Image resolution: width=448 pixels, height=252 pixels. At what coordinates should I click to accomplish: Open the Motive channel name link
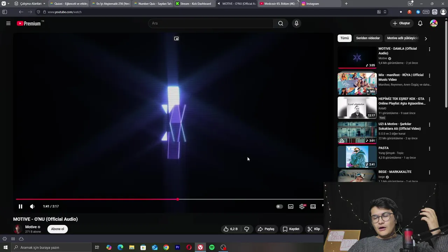coord(31,227)
